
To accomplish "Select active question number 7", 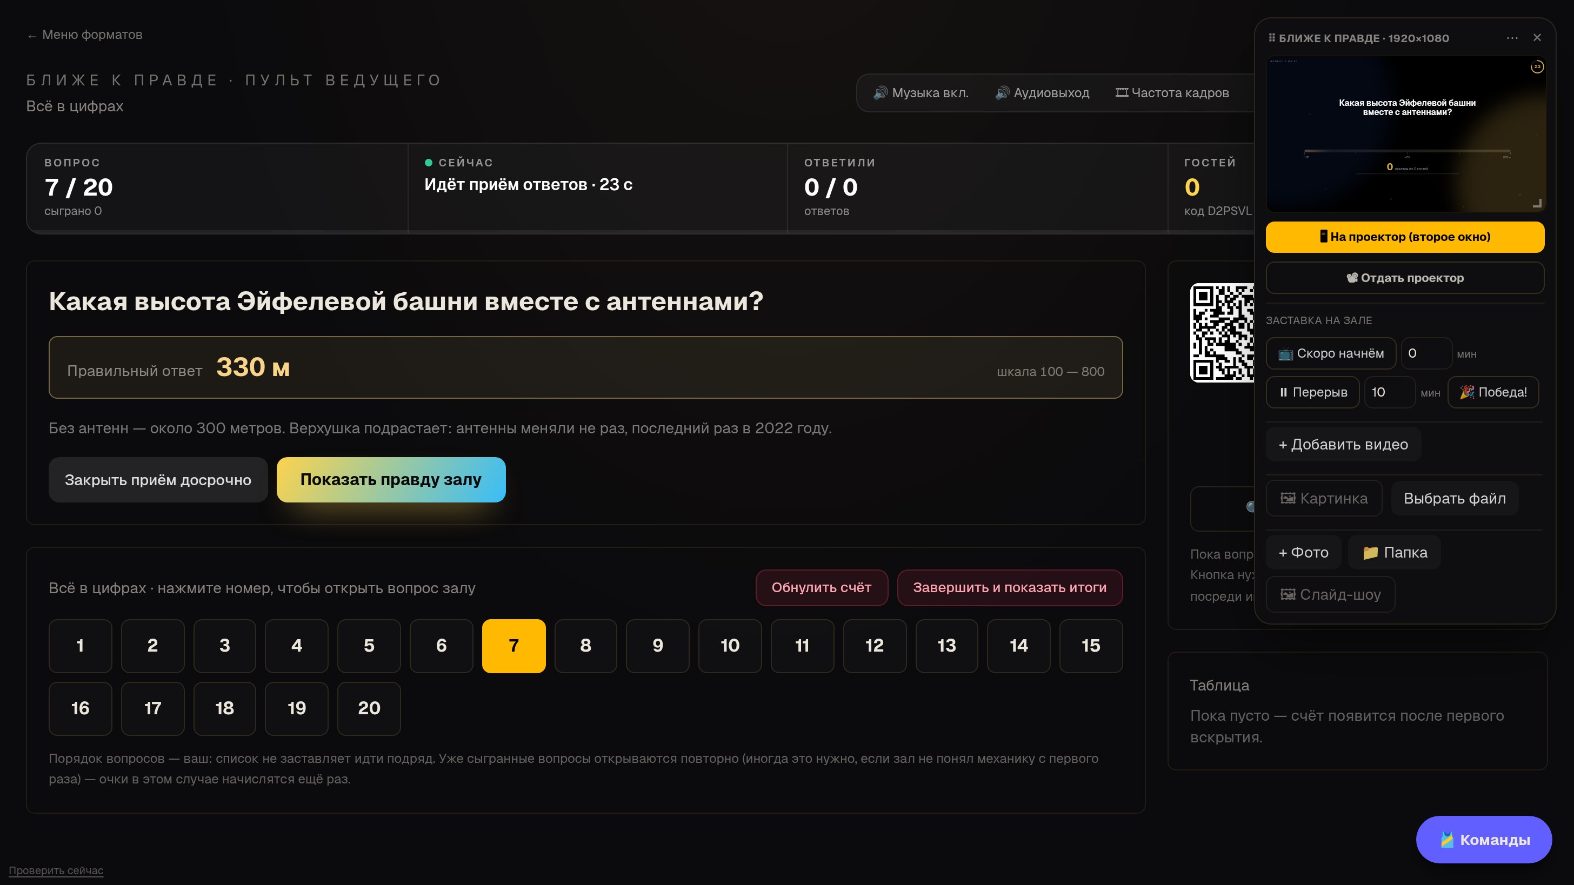I will click(x=514, y=646).
